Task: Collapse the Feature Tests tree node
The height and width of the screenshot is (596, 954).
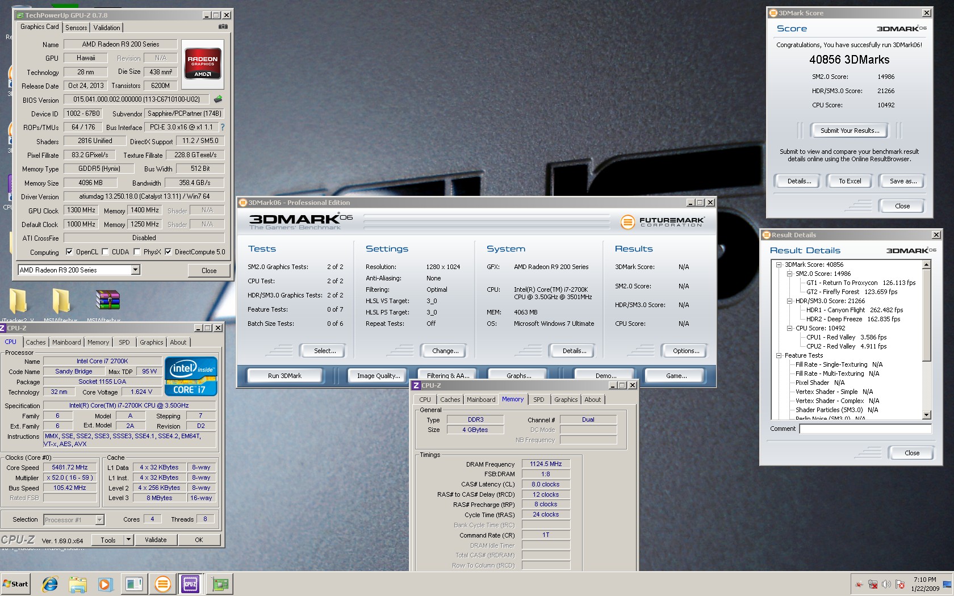Action: 779,355
